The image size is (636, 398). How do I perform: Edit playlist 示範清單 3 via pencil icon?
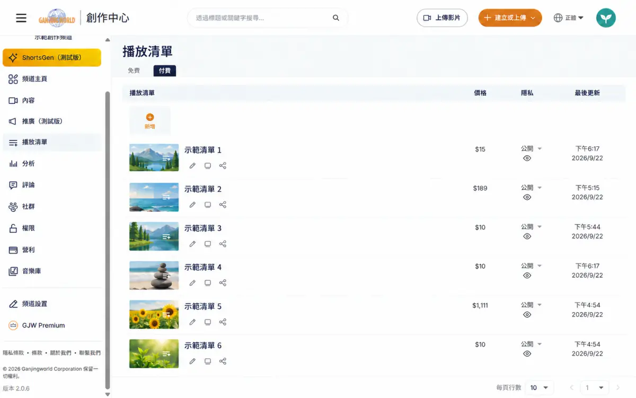(x=192, y=244)
